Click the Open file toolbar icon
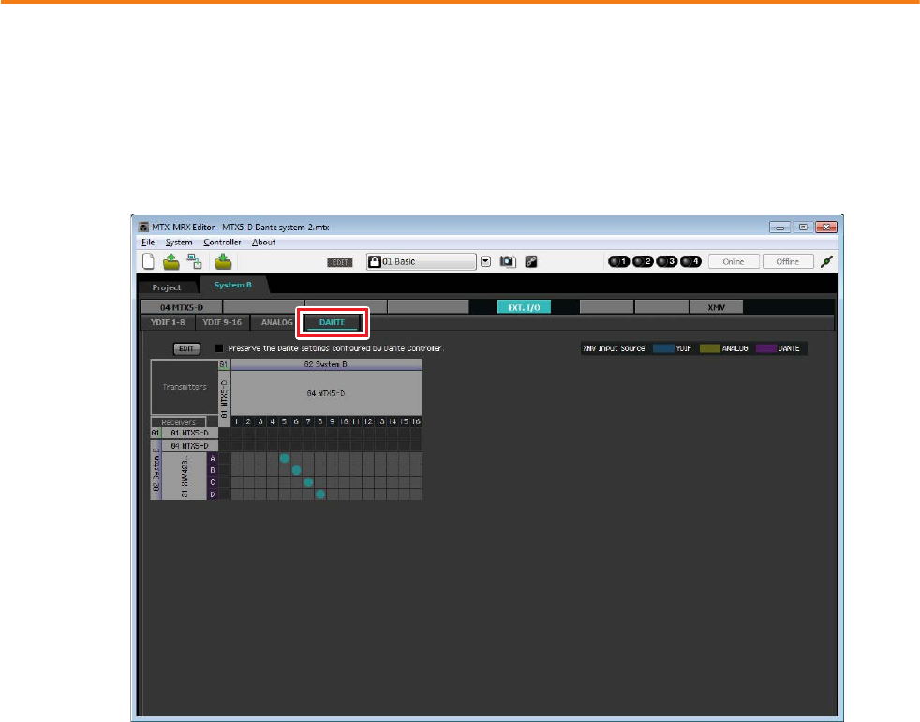This screenshot has width=920, height=722. click(171, 261)
